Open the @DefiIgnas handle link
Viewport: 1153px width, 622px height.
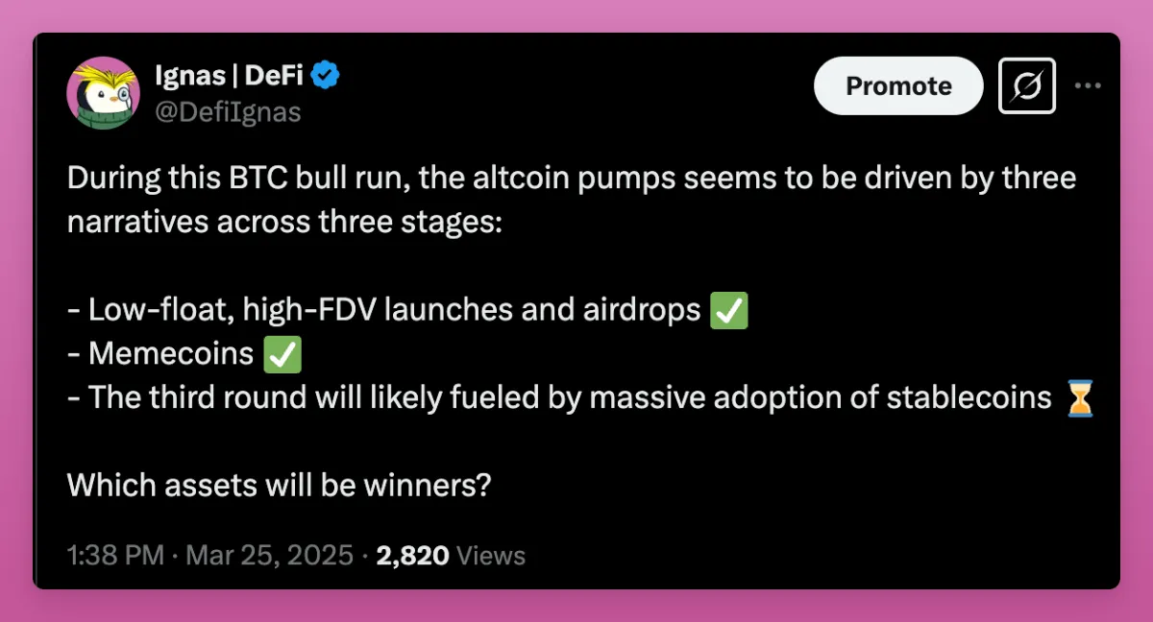228,112
